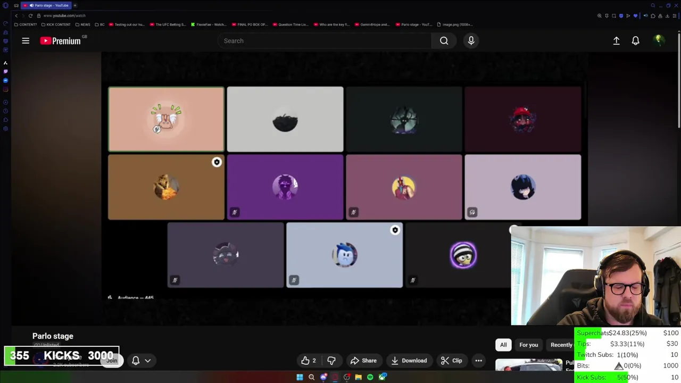Join the channel membership
Screen dimensions: 681x383
[112, 361]
